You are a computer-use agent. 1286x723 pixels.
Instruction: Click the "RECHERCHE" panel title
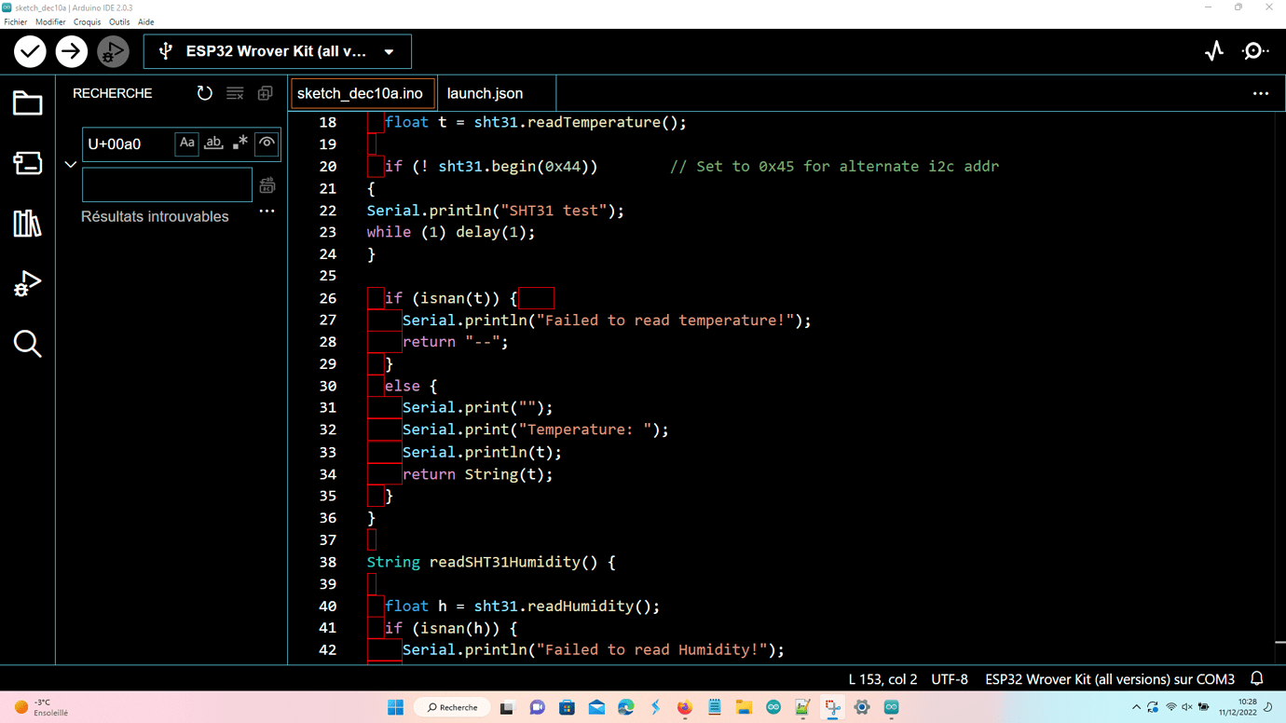tap(113, 93)
